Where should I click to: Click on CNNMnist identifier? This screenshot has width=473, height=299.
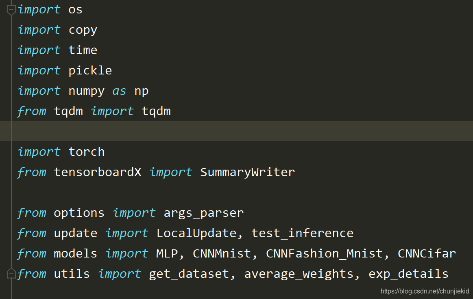point(222,253)
